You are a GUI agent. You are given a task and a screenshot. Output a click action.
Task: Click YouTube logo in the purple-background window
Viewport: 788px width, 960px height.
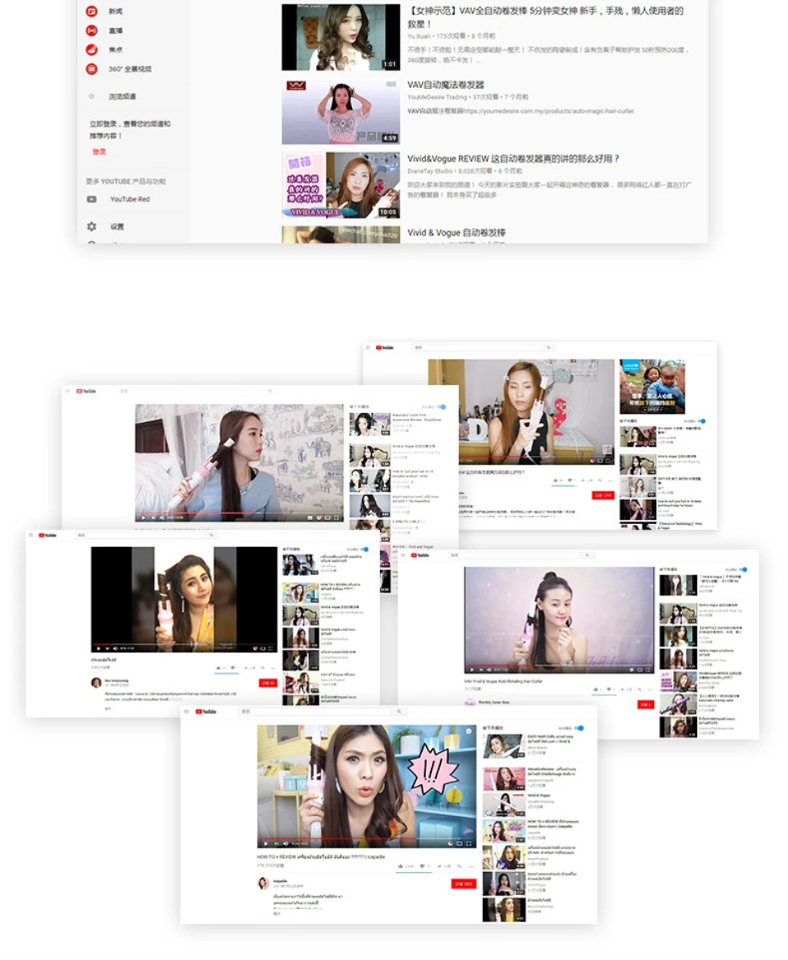tap(420, 555)
